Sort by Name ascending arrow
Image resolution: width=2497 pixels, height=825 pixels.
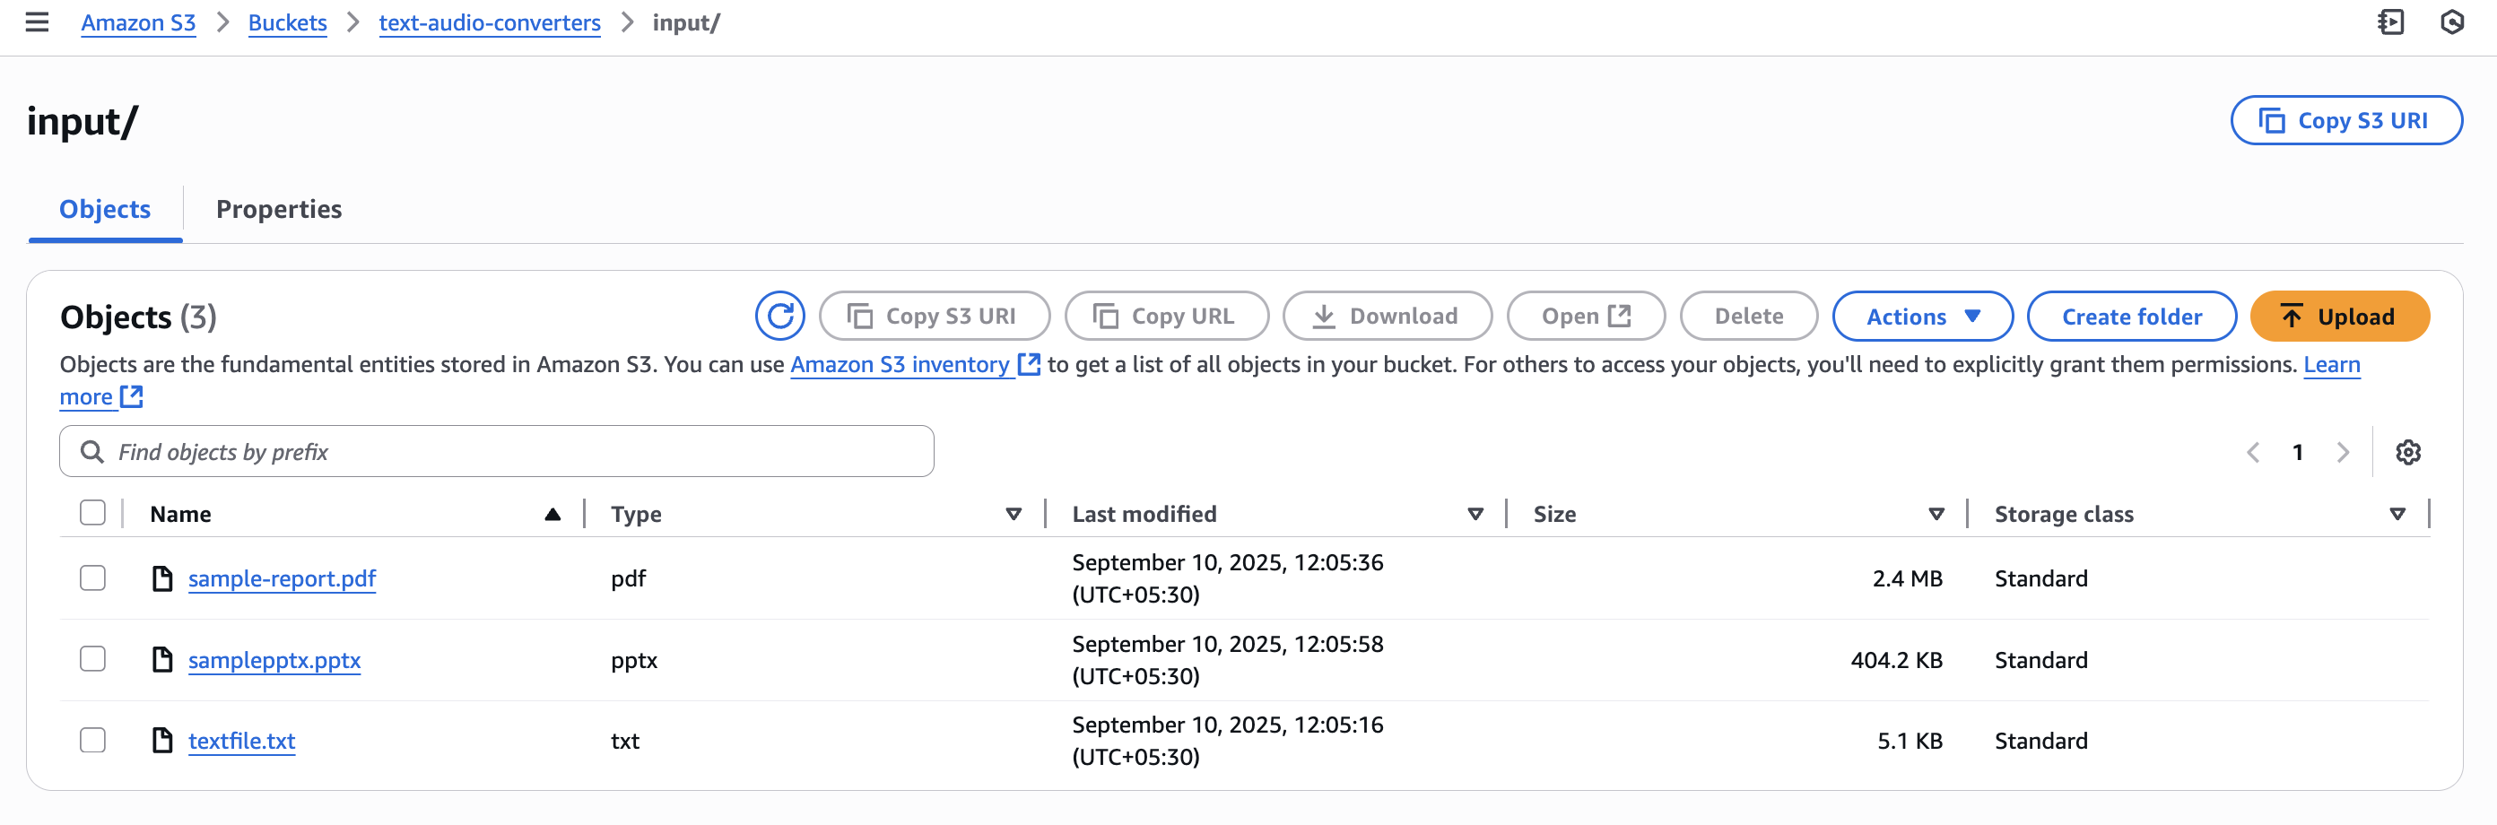pos(552,514)
